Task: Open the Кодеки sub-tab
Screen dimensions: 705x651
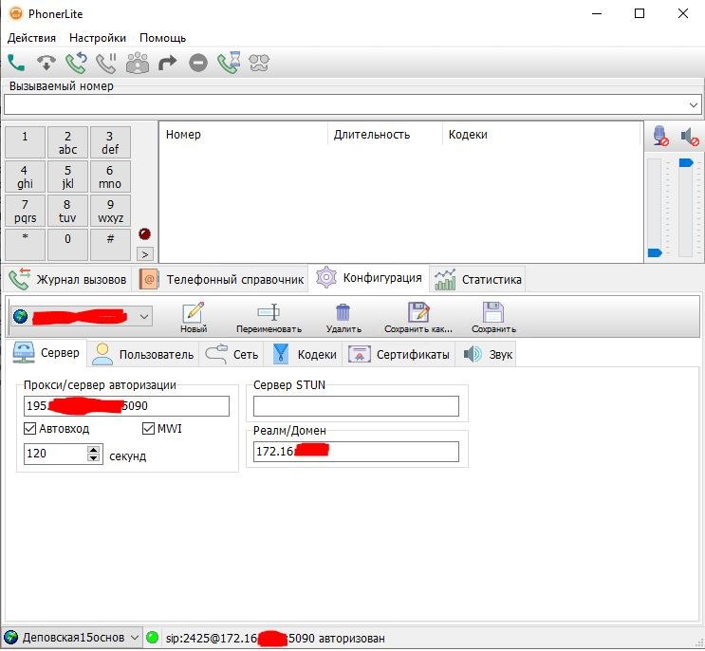Action: (x=305, y=354)
